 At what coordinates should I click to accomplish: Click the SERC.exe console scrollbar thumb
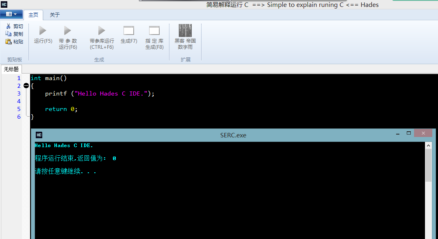click(x=429, y=165)
